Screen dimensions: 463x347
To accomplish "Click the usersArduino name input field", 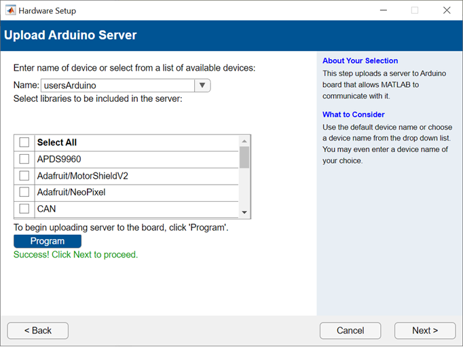I will point(117,86).
